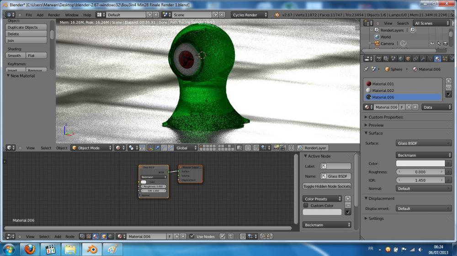Screen dimensions: 457x256
Task: Pin the properties context with pushpin
Action: tap(367, 69)
